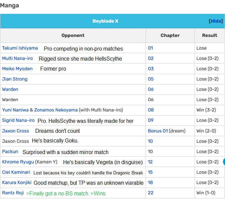The height and width of the screenshot is (199, 225).
Task: Open the Rantz Roji link
Action: 13,193
